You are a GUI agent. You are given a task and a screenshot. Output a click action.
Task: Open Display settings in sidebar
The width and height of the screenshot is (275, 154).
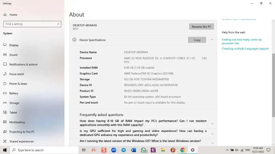click(x=14, y=45)
